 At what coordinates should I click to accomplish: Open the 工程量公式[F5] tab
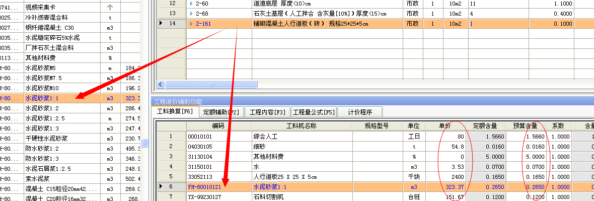(x=314, y=112)
